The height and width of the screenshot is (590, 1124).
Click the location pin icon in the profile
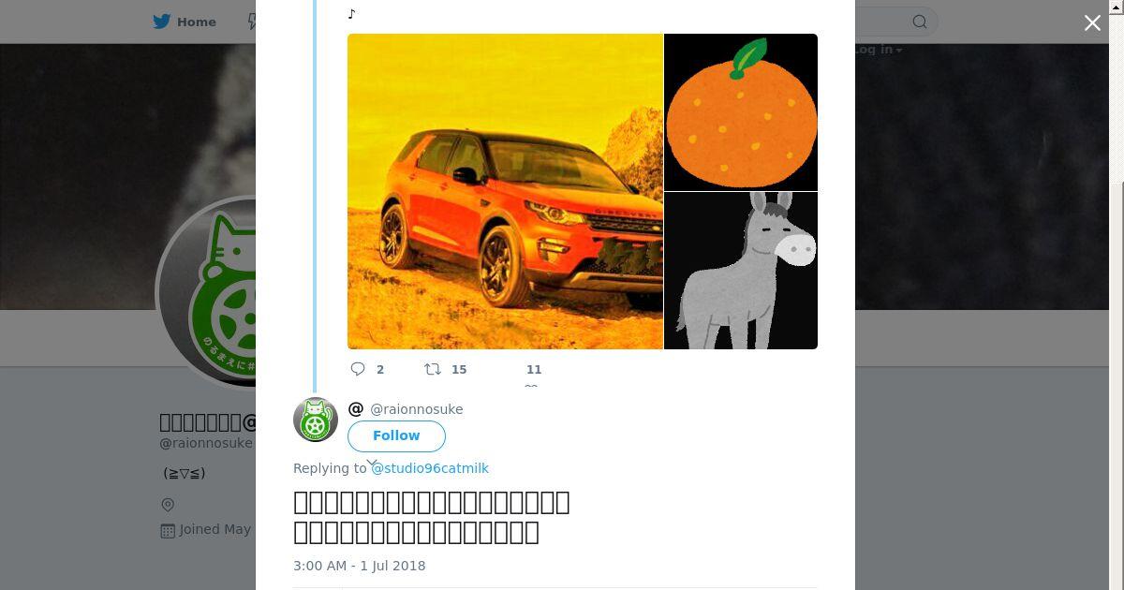168,505
